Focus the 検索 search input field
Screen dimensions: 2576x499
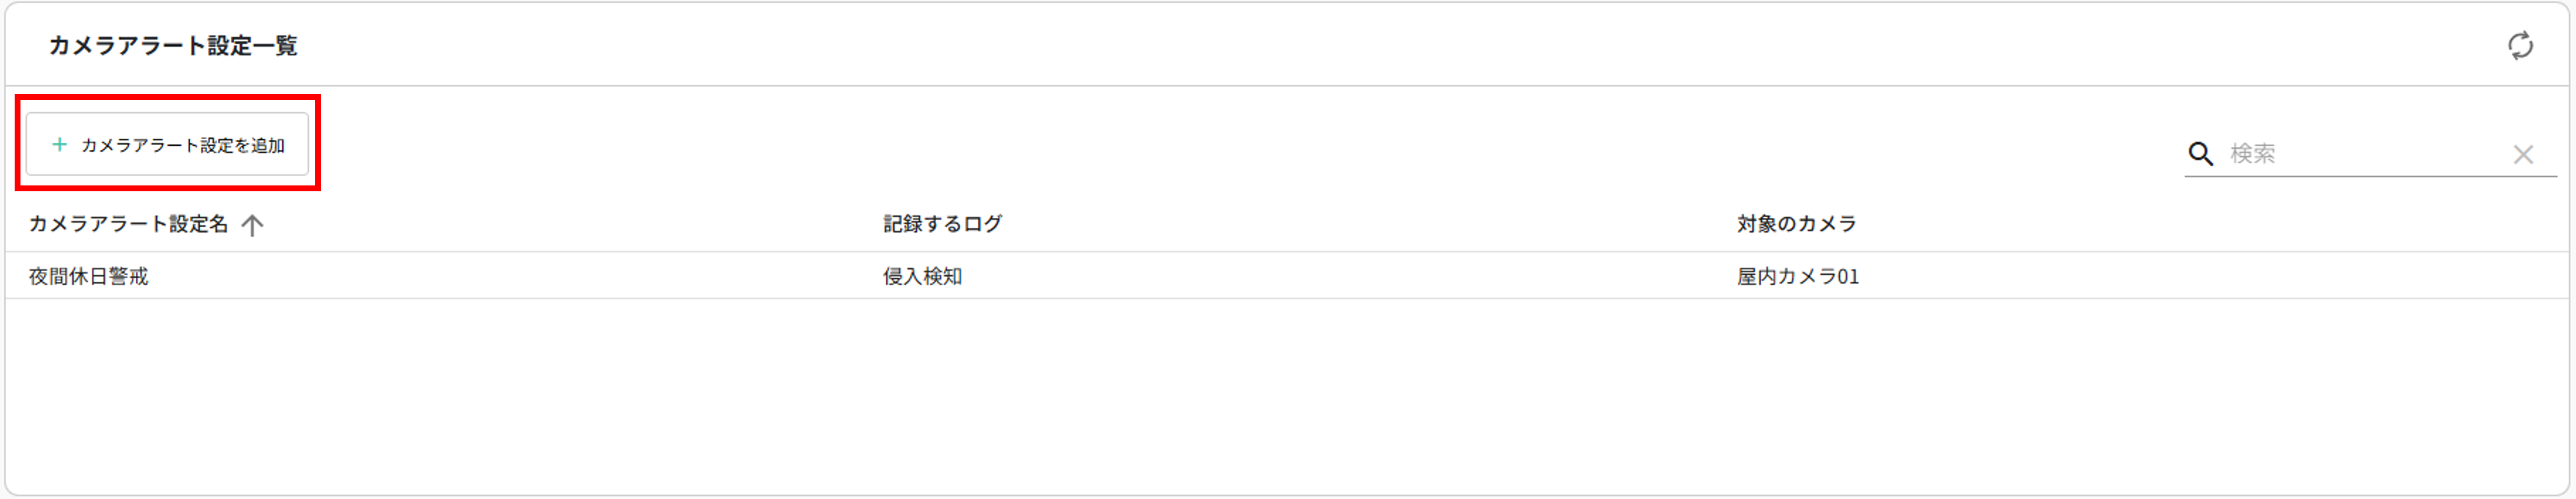(2360, 154)
